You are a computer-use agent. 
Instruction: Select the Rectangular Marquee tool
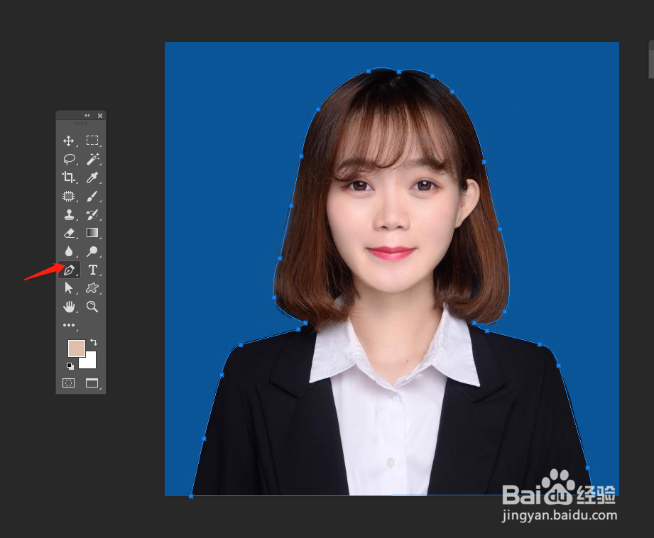click(x=92, y=140)
